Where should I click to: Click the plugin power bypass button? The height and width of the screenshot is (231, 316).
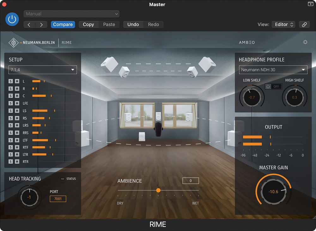click(x=12, y=19)
